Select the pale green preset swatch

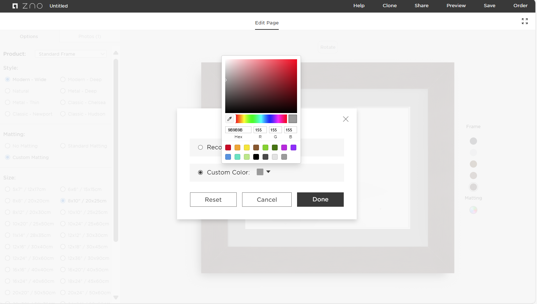pos(247,157)
